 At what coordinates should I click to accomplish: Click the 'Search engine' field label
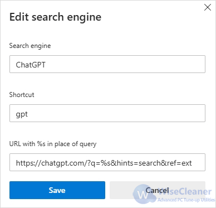point(30,46)
